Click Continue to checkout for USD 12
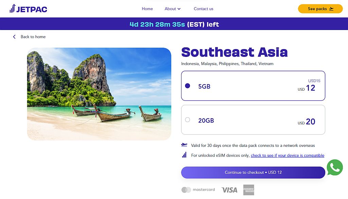Screen dimensions: 348x199 coord(253,172)
